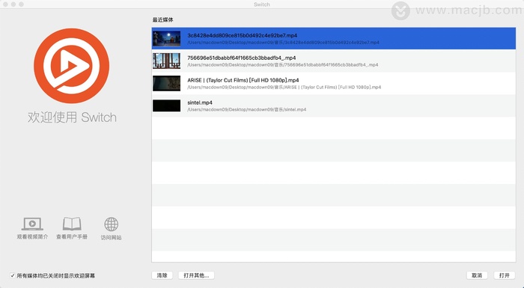Click the orange Switch logo
Screen dimensions: 524x288
coord(72,66)
